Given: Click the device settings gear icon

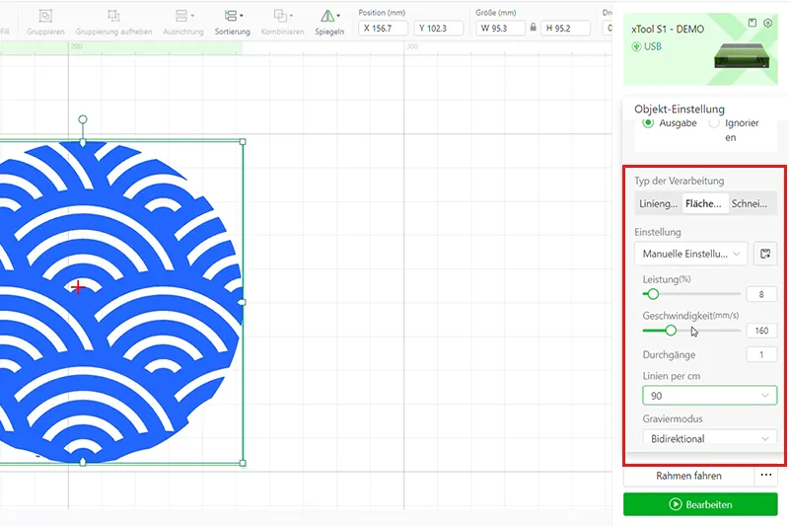Looking at the screenshot, I should (768, 23).
